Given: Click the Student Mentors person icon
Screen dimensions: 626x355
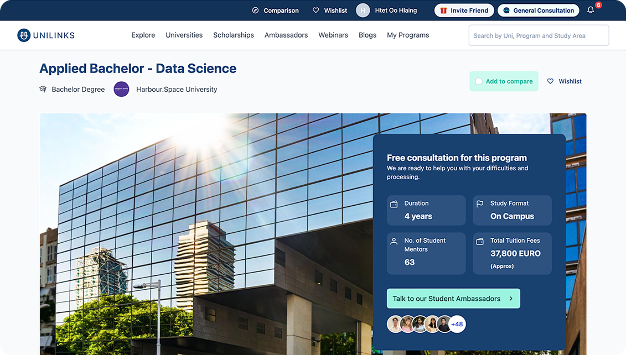Looking at the screenshot, I should pyautogui.click(x=394, y=241).
